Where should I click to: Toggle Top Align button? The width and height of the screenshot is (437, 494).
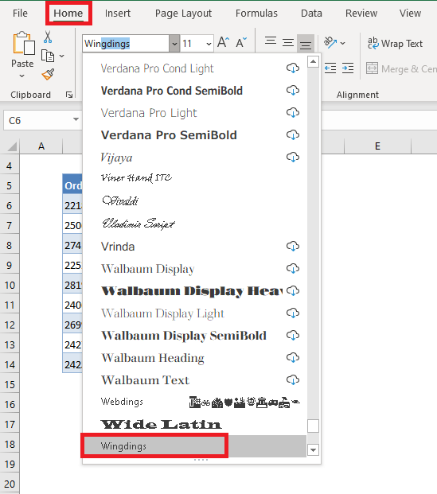pos(271,41)
